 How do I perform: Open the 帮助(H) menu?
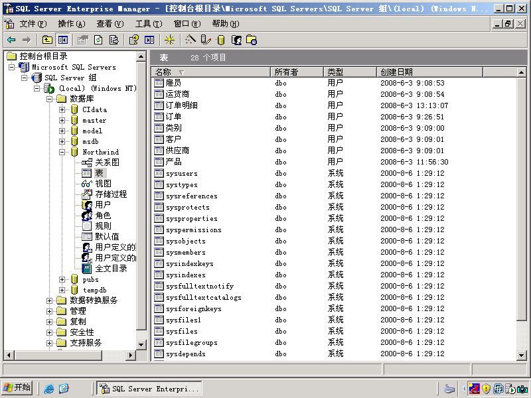pos(226,24)
